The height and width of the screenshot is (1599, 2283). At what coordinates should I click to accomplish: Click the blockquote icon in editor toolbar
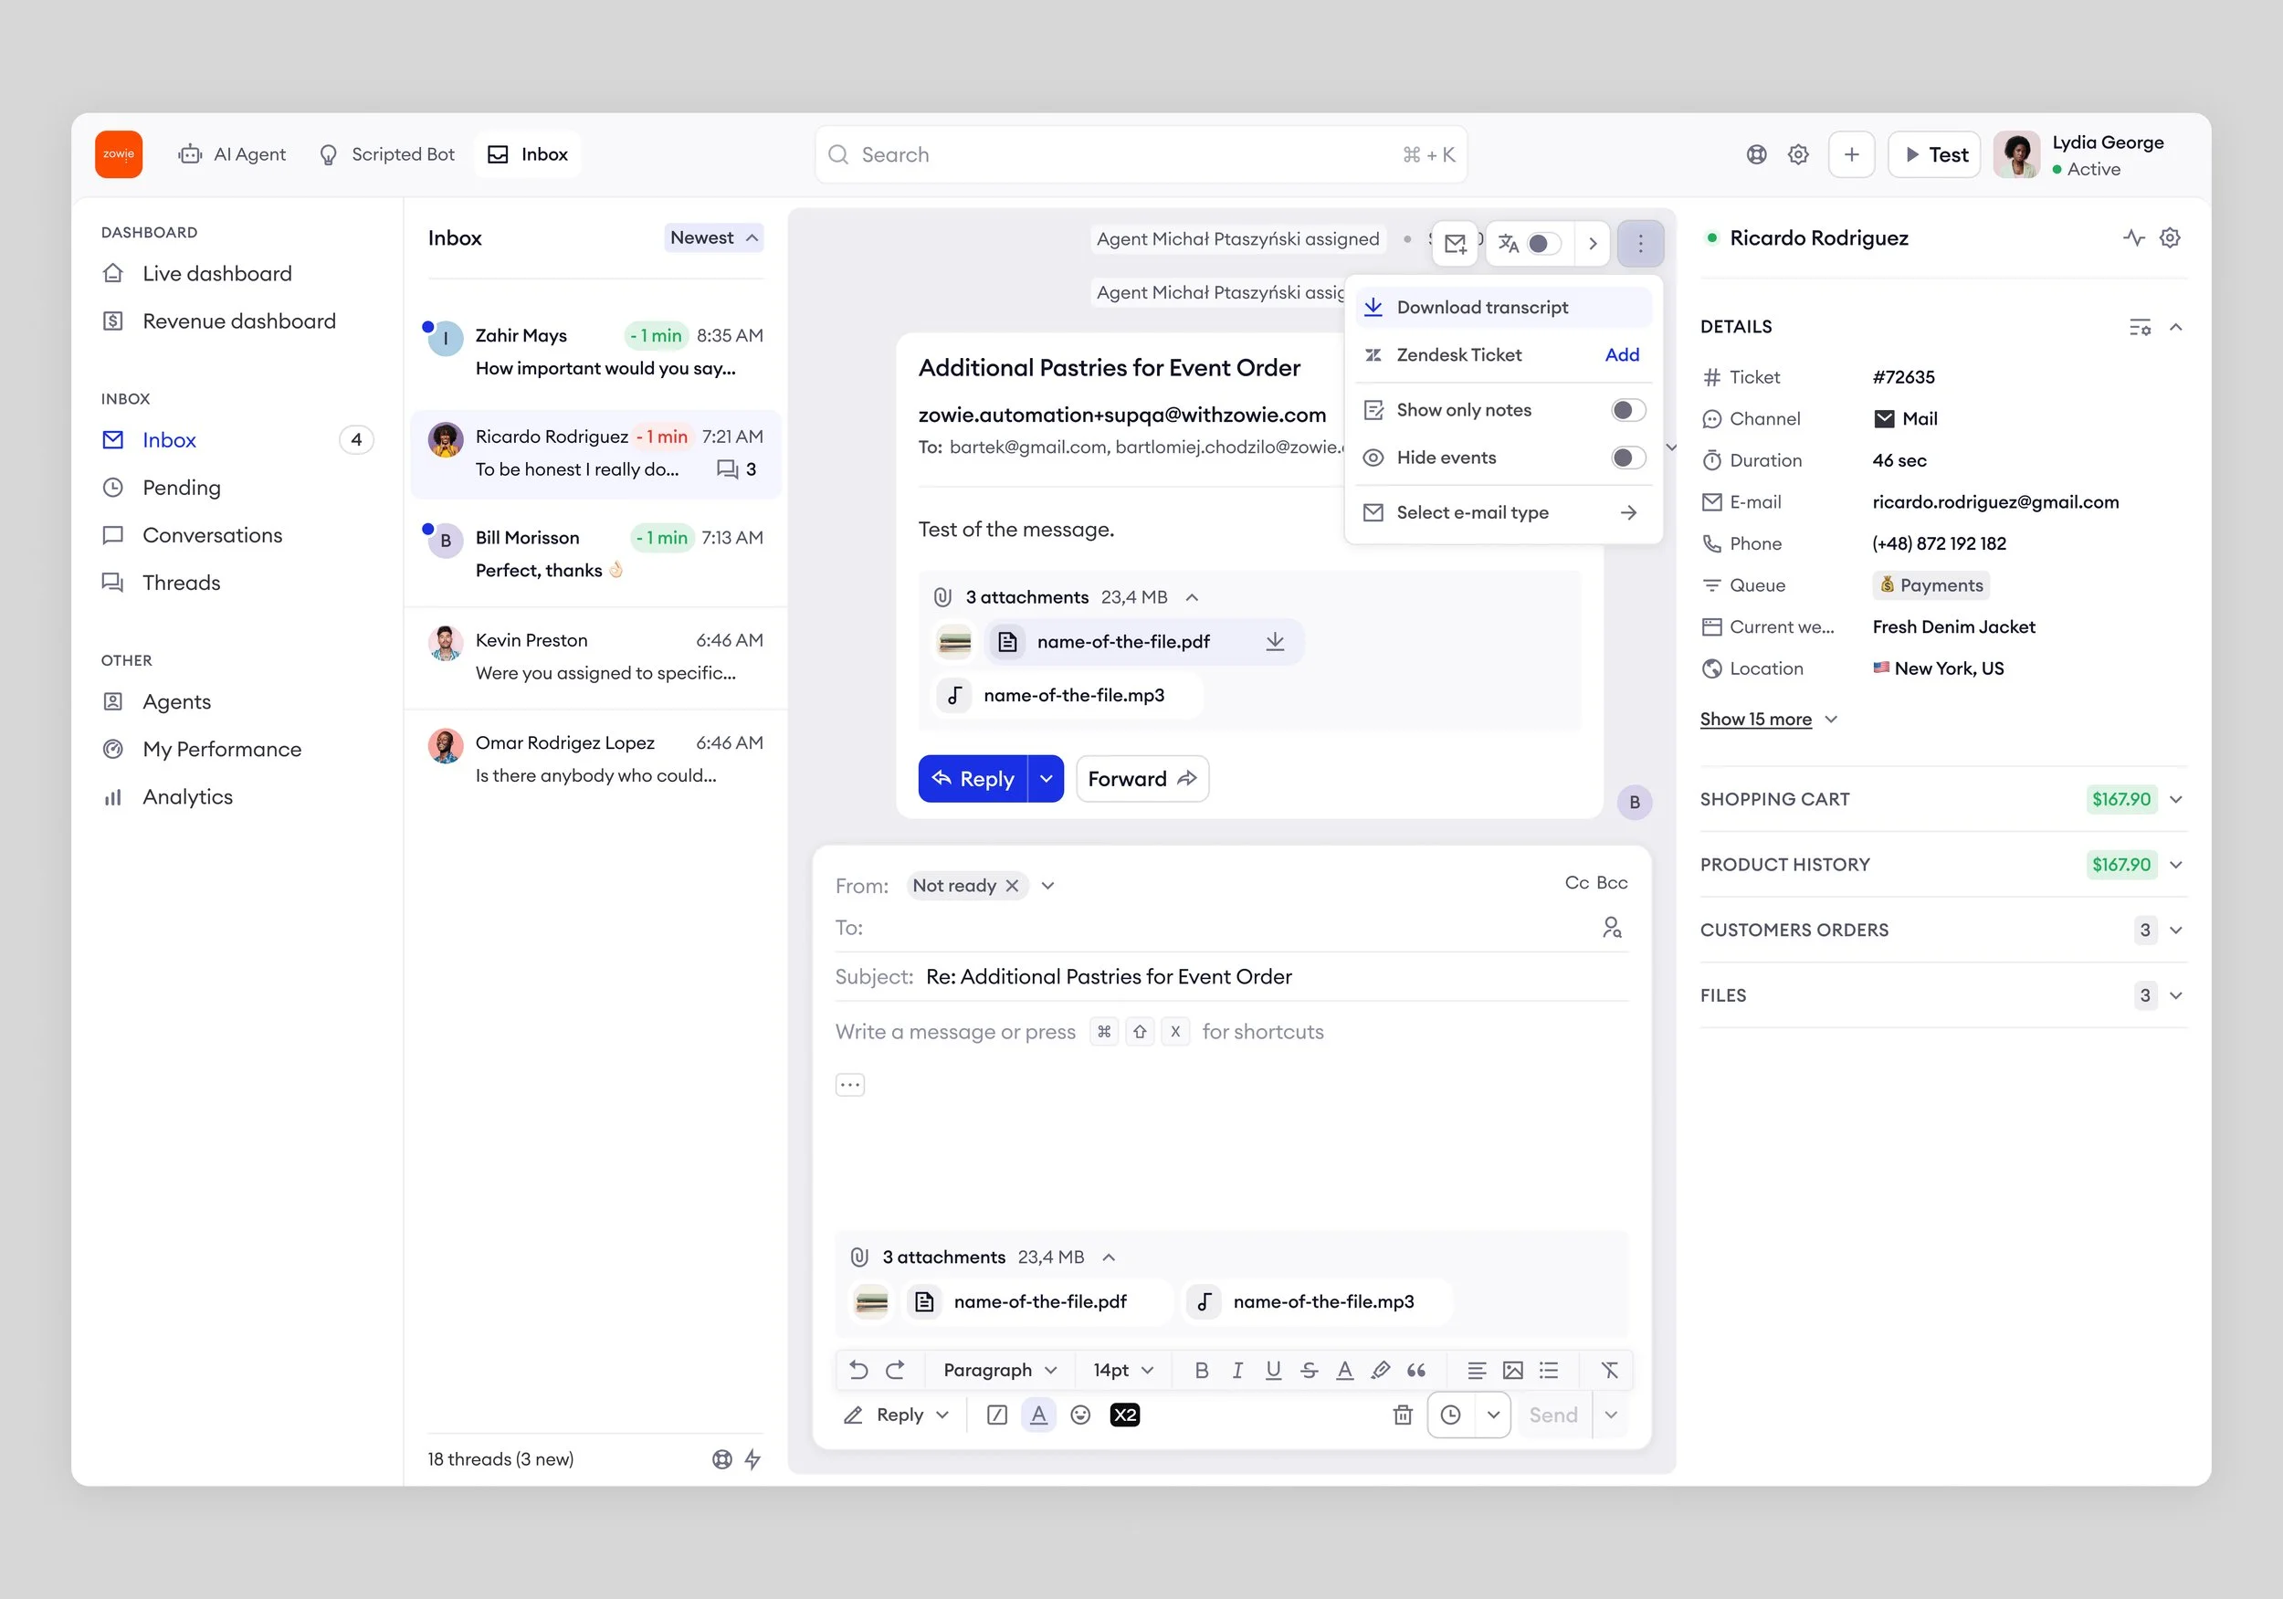pos(1416,1371)
